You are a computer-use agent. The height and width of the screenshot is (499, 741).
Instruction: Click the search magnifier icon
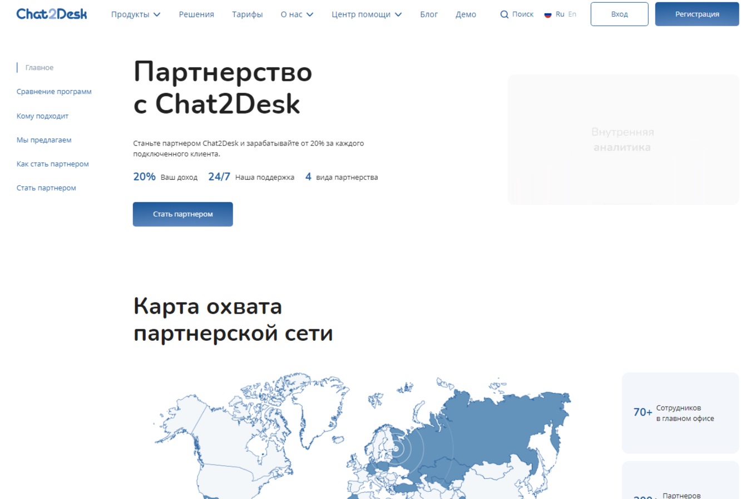pos(504,14)
